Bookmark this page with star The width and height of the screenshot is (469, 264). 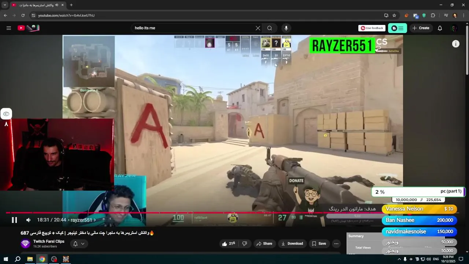click(x=394, y=15)
